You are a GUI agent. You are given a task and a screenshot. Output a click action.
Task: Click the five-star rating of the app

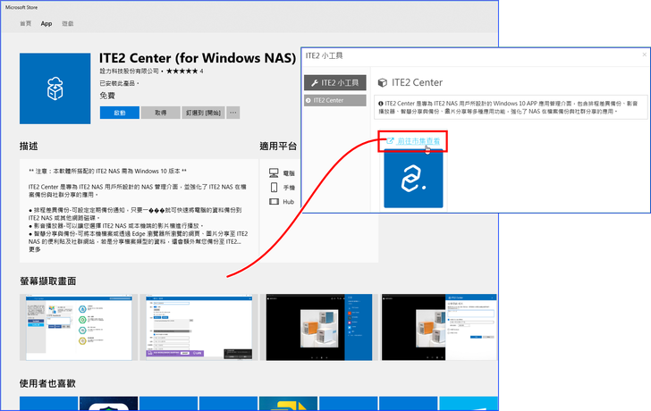[x=182, y=71]
